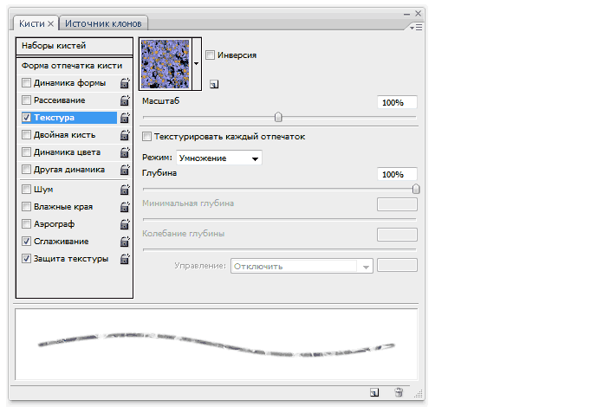Image resolution: width=604 pixels, height=413 pixels.
Task: Click lock icon beside Аэрограф
Action: coord(125,224)
